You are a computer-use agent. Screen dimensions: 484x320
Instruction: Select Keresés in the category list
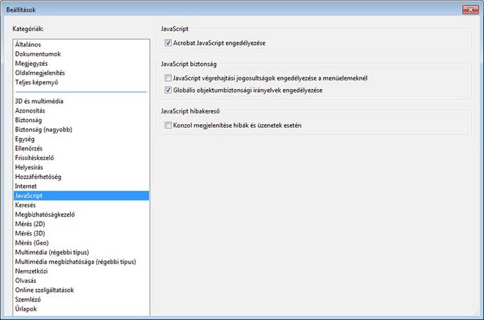coord(82,205)
